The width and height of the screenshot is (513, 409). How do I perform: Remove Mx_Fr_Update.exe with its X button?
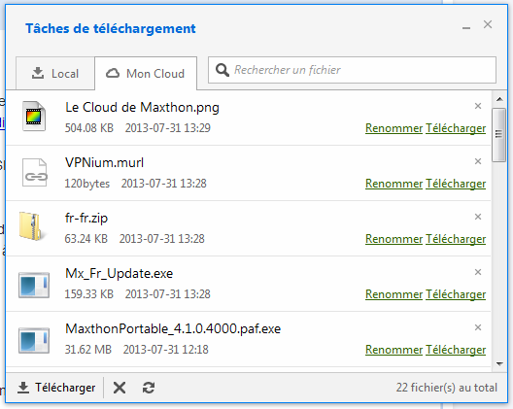478,272
